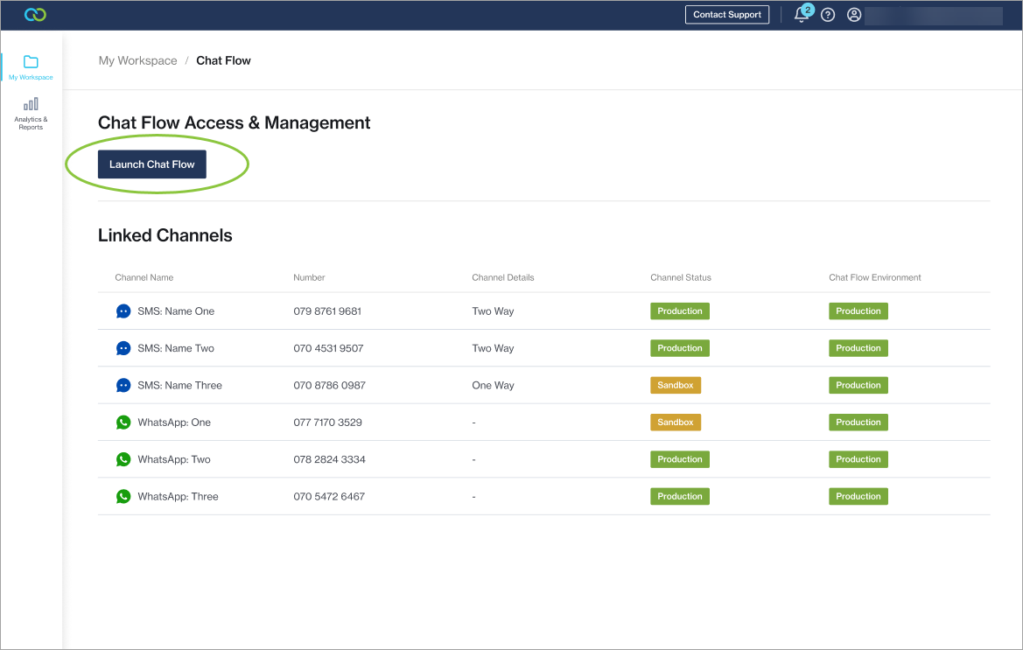Select the My Workspace sidebar label
This screenshot has width=1023, height=650.
[x=31, y=77]
